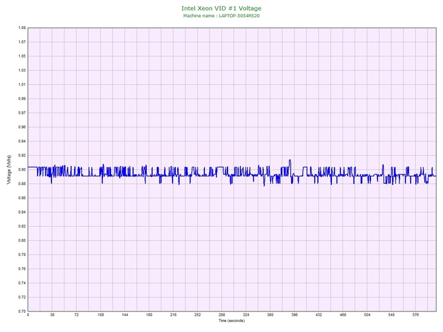The width and height of the screenshot is (443, 332).
Task: Click the 324 time axis tick
Action: (x=246, y=315)
